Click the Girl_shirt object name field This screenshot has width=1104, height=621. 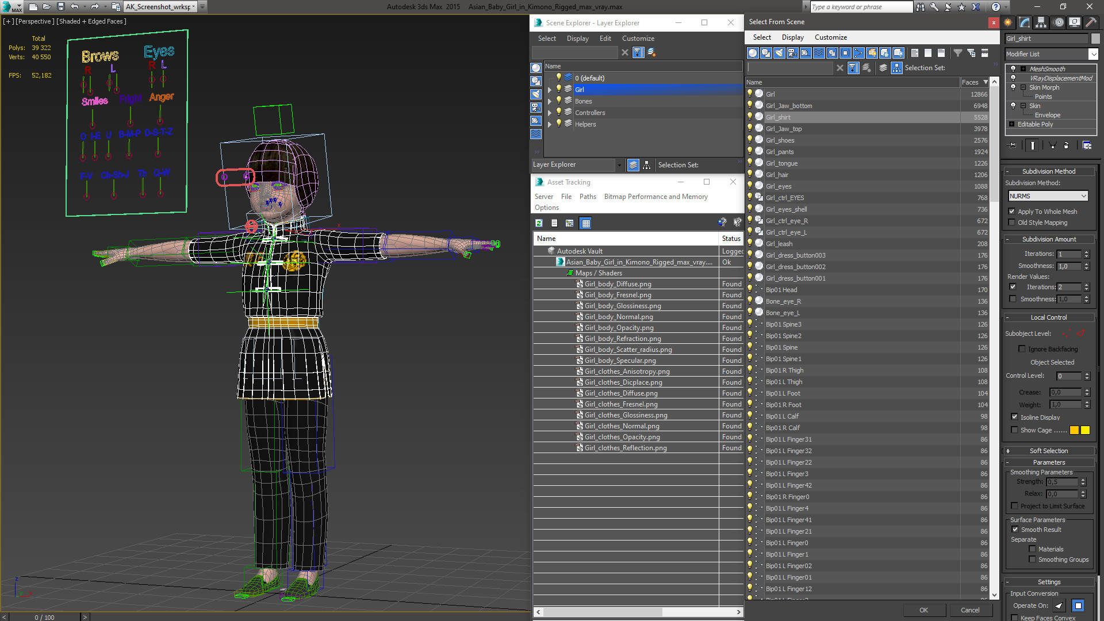click(x=1046, y=39)
